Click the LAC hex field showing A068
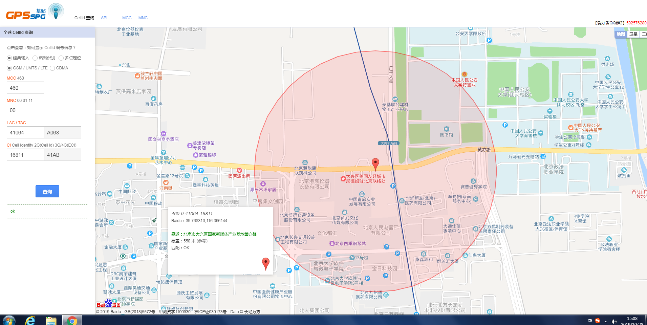Screen dimensions: 647x325 pyautogui.click(x=63, y=132)
